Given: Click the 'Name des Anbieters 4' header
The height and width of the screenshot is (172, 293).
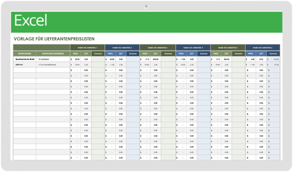Looking at the screenshot, I should coord(193,48).
